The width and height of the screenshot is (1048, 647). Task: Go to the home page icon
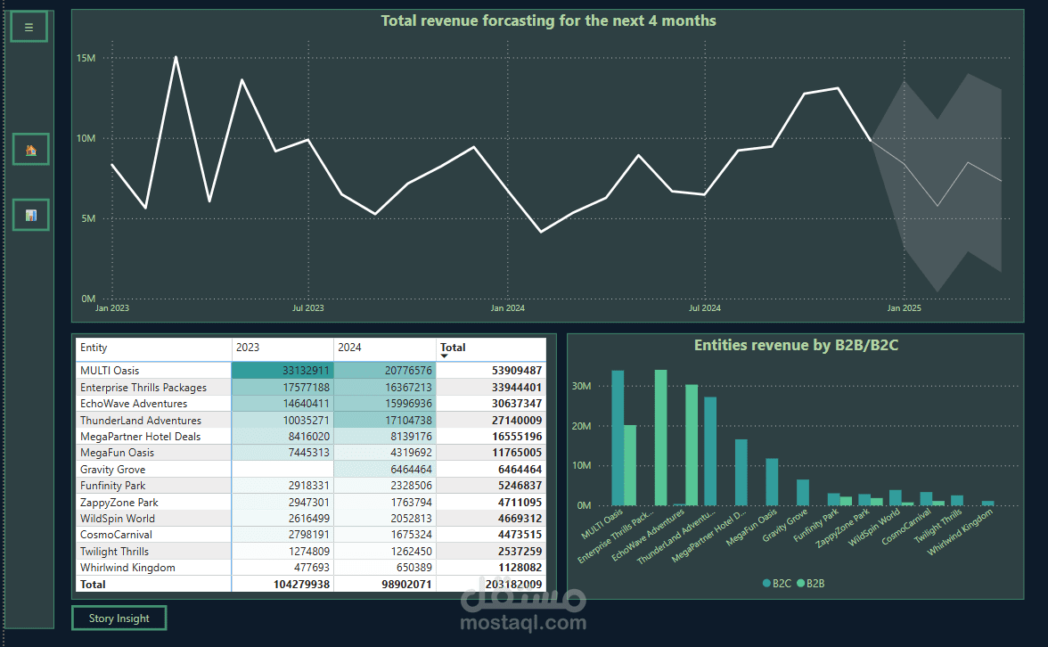pos(30,150)
